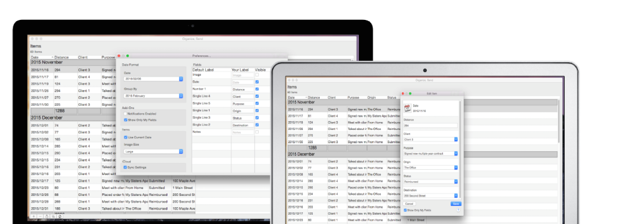Click the help question mark in Edit Item
637x224 pixels.
tap(458, 210)
